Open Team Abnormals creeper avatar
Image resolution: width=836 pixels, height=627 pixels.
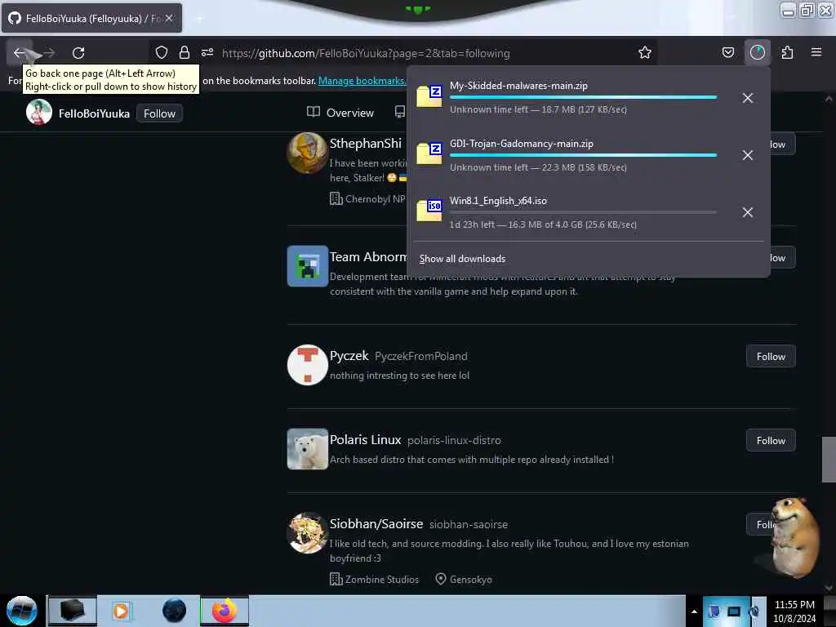coord(307,266)
